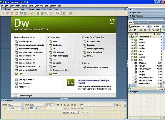Check the Don't show again checkbox
The width and height of the screenshot is (165, 120).
(x=16, y=96)
